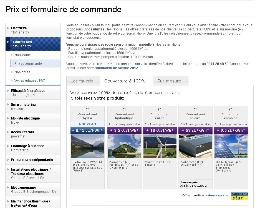The height and width of the screenshot is (208, 255).
Task: Open Chauffage à distance Contracting entry
Action: point(33,148)
